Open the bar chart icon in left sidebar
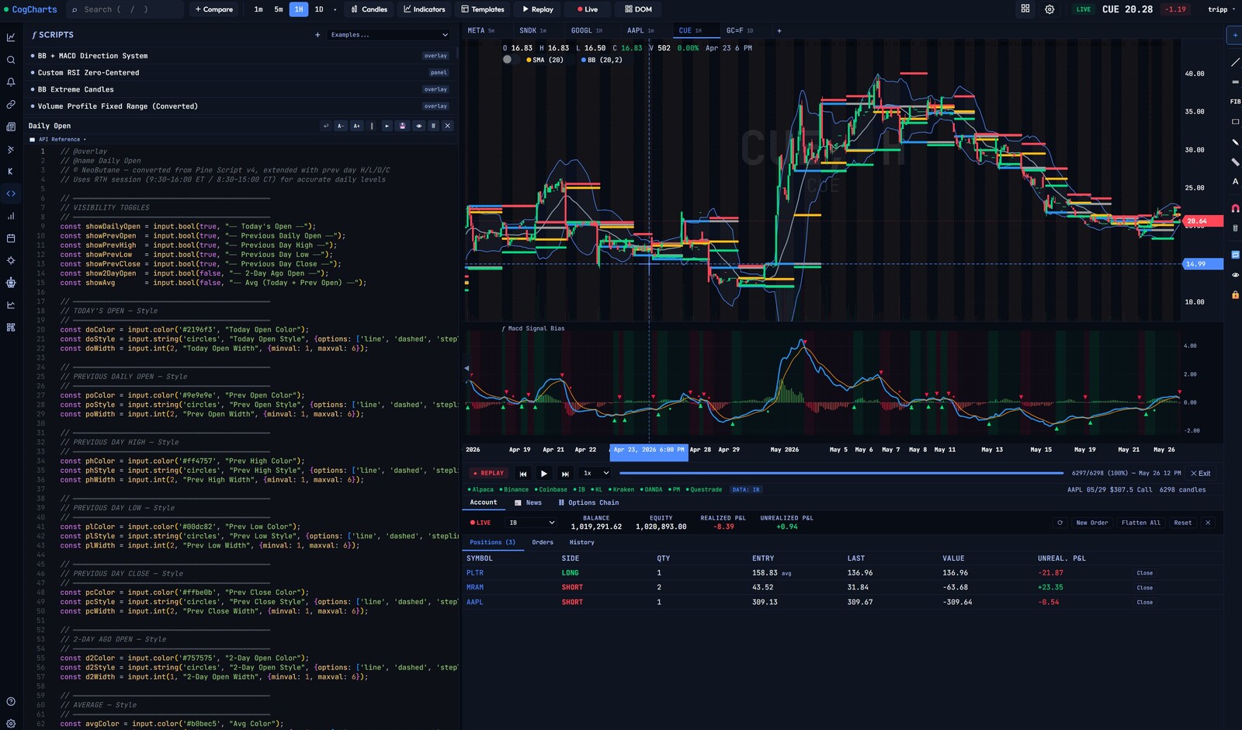Viewport: 1242px width, 730px height. (11, 216)
